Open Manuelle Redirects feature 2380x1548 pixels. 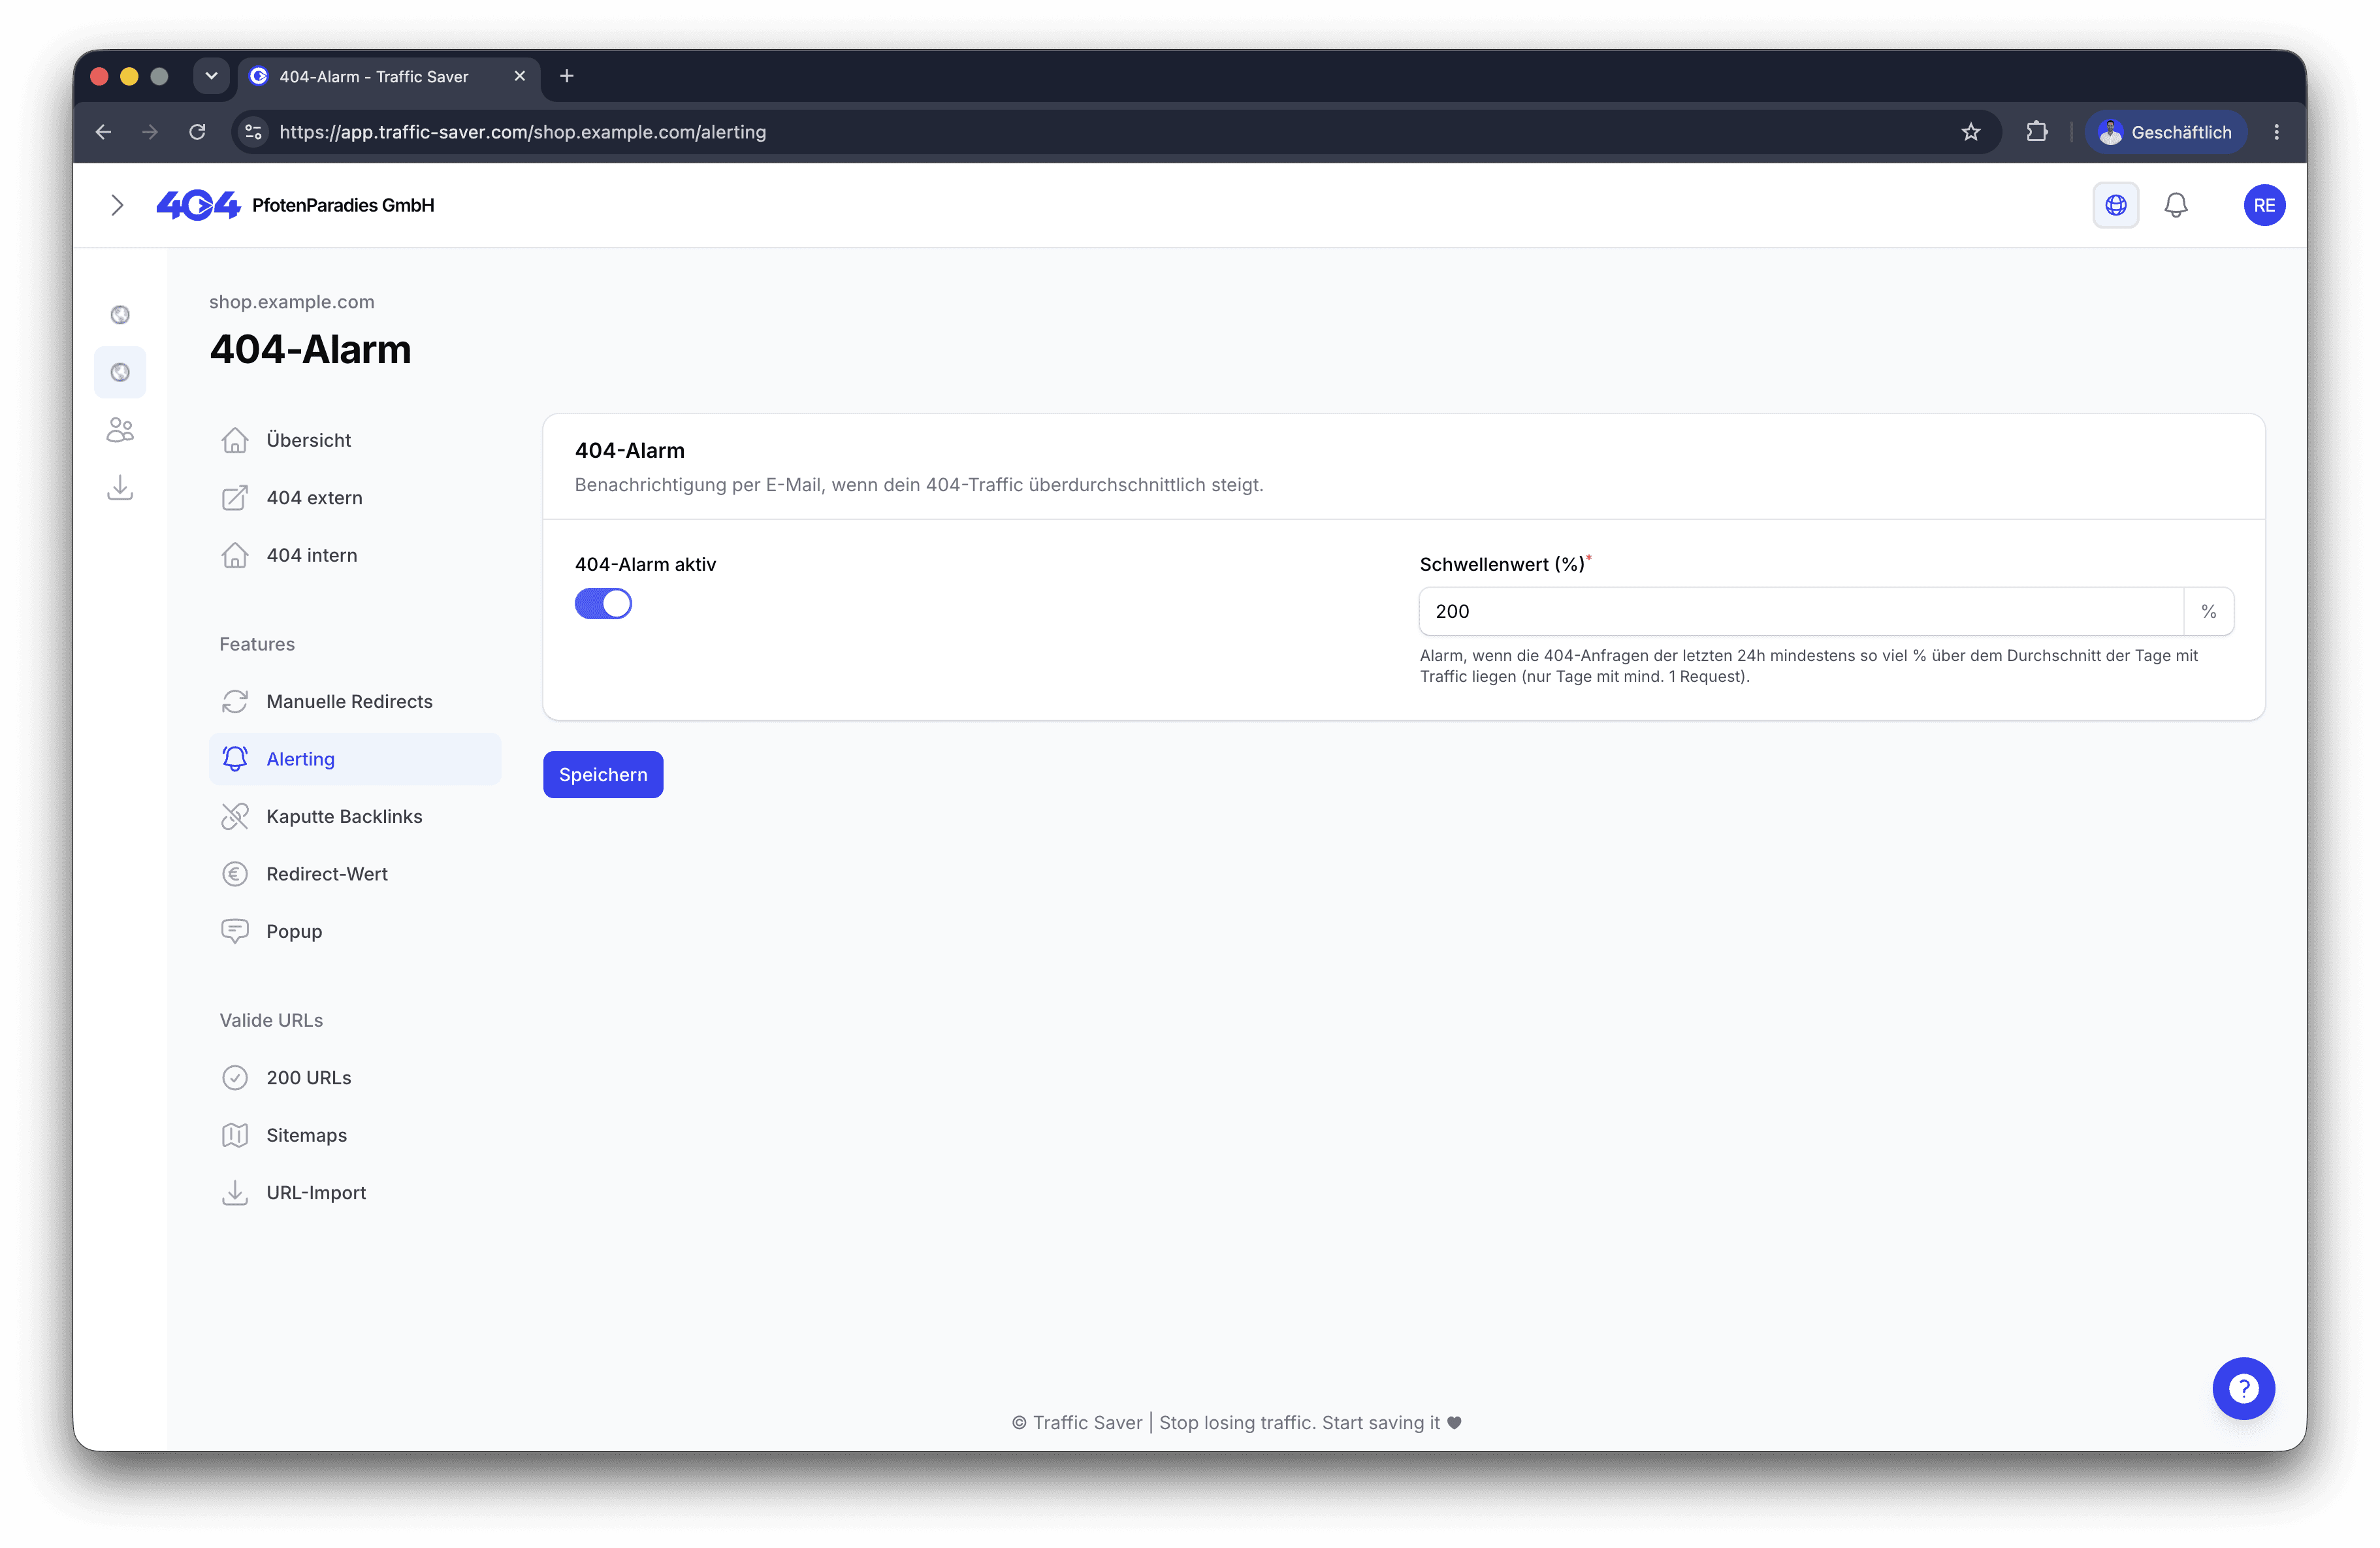tap(354, 701)
